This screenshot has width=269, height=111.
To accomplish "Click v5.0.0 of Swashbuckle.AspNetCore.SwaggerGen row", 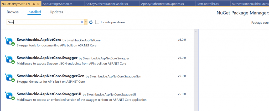I will [x=182, y=76].
